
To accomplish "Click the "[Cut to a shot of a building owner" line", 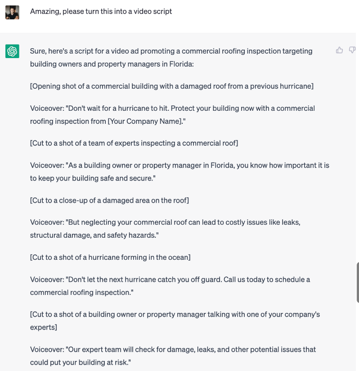I will point(175,314).
